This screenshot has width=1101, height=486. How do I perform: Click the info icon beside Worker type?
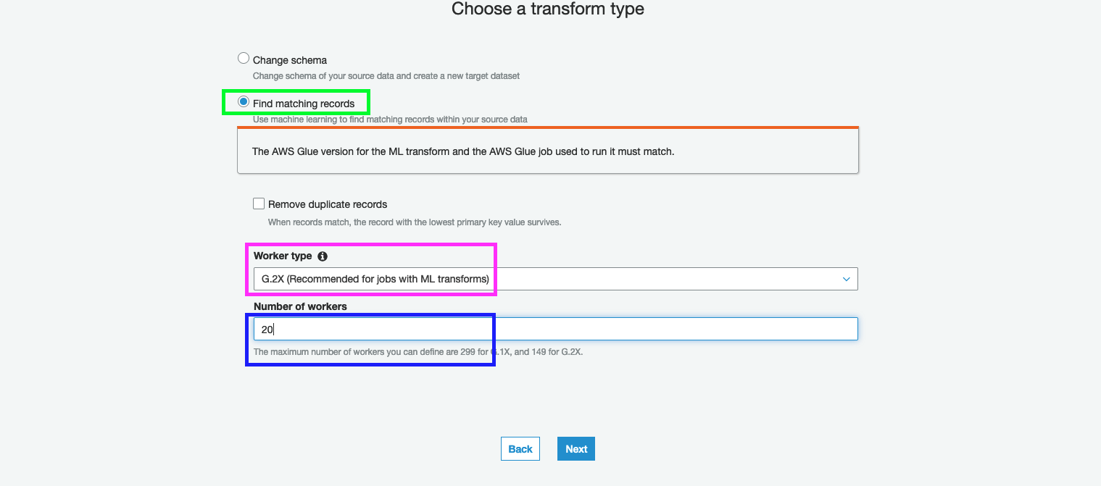tap(323, 256)
